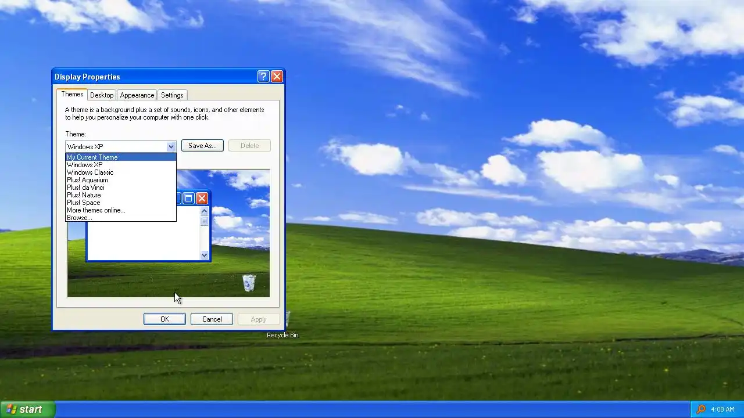Switch to the Appearance tab
Viewport: 744px width, 418px height.
[x=137, y=95]
